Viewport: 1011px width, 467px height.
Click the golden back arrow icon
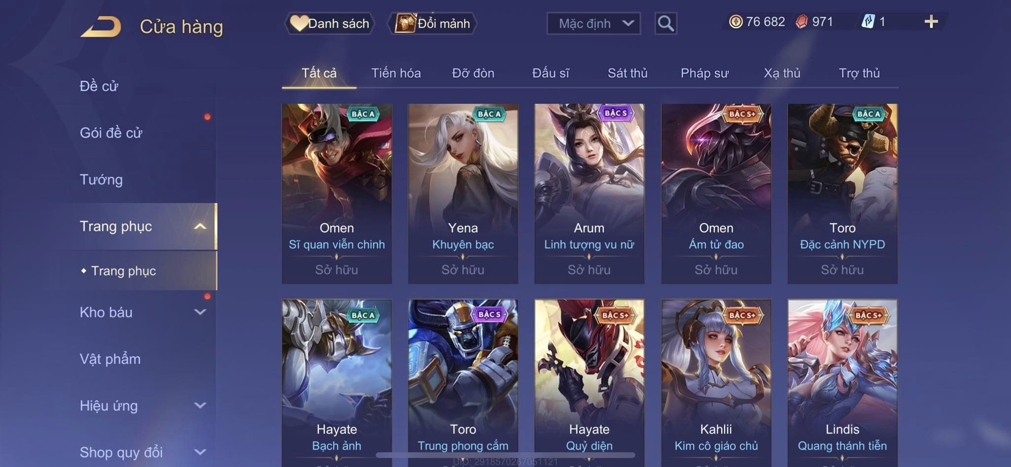tap(101, 26)
